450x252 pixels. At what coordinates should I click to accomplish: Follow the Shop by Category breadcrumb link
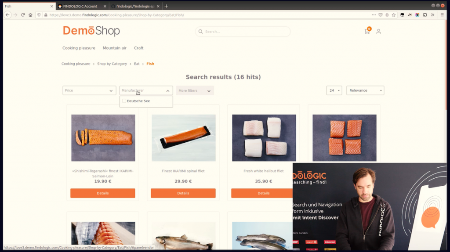pyautogui.click(x=112, y=64)
